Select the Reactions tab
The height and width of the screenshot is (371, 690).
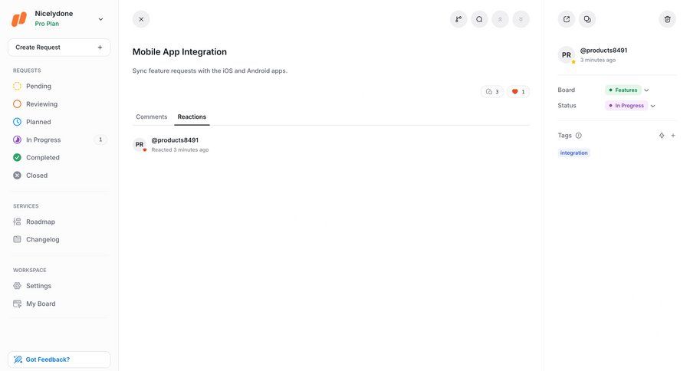(x=192, y=117)
